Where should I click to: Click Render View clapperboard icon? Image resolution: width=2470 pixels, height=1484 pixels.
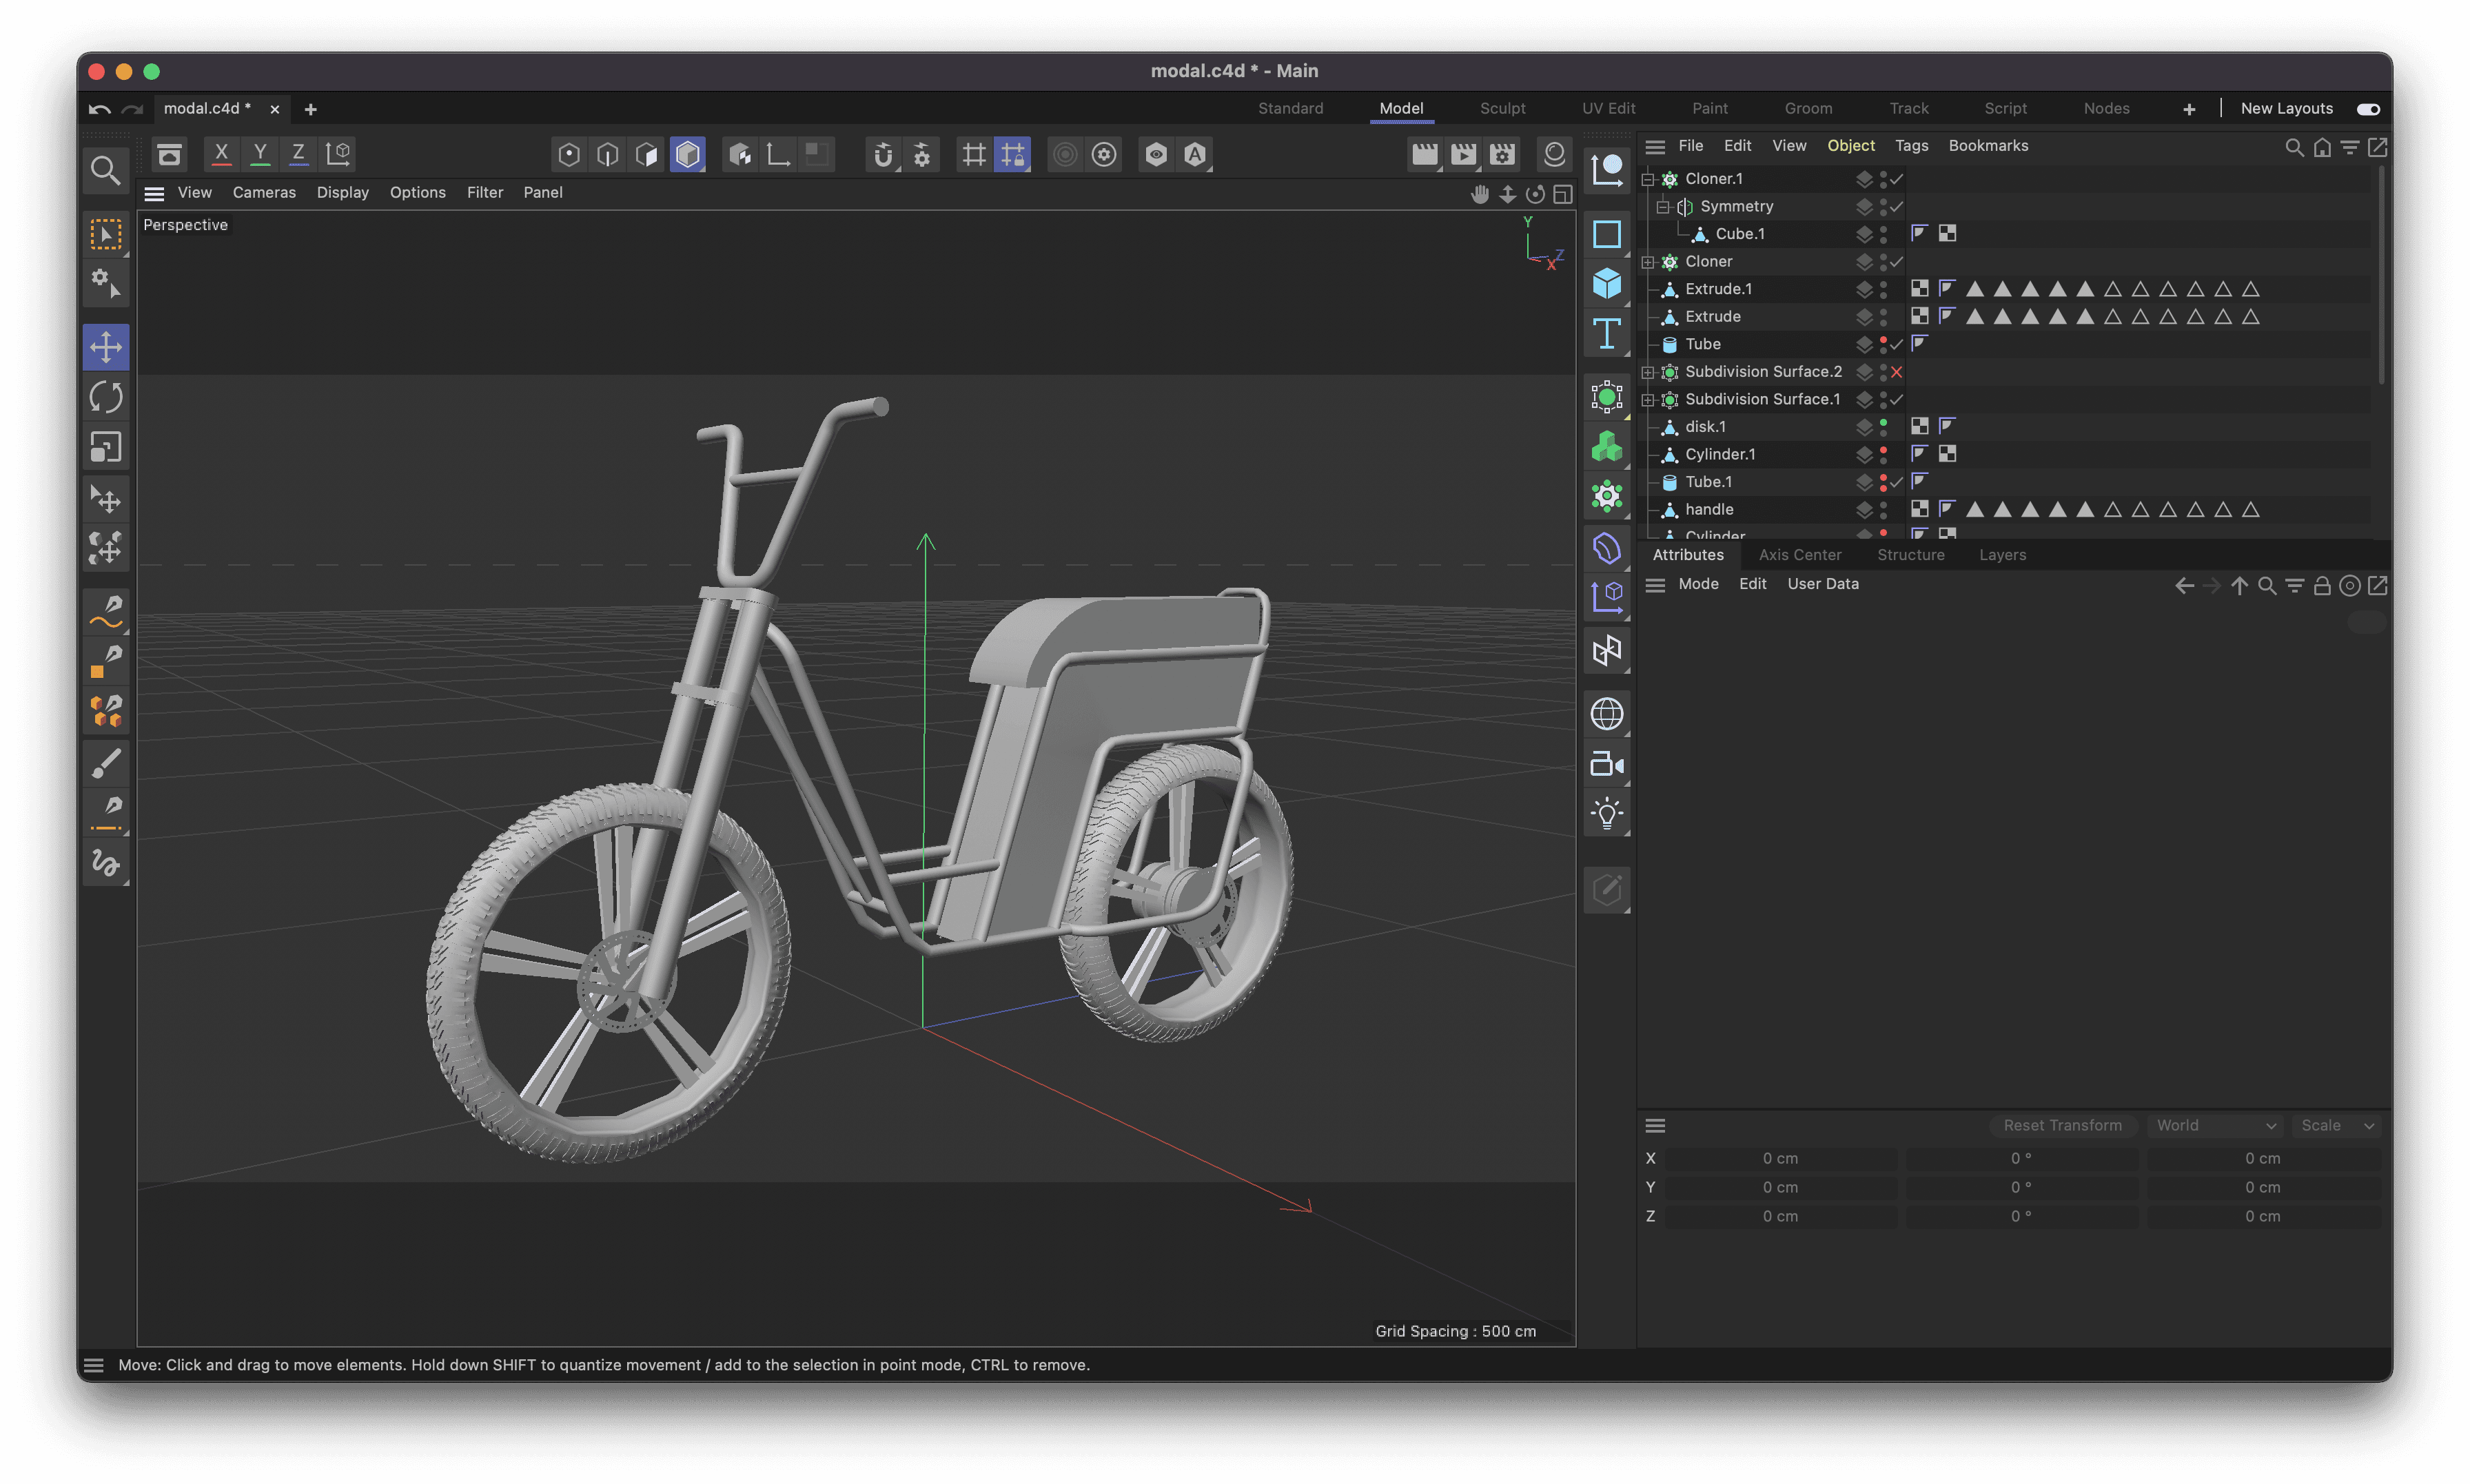[1424, 154]
